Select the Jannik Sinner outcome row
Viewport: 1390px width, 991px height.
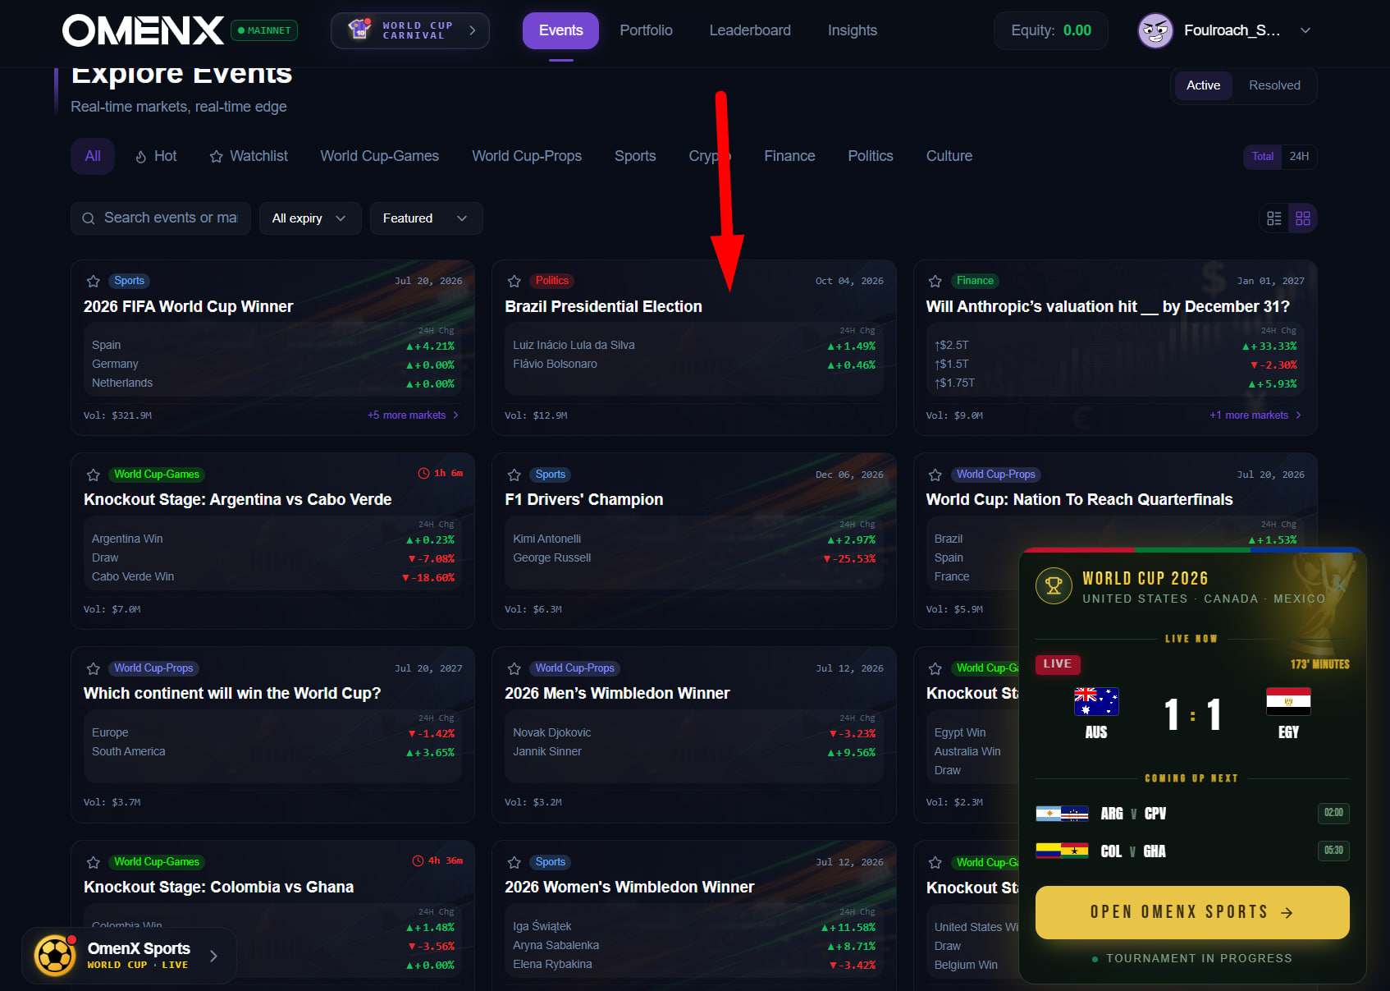point(693,752)
